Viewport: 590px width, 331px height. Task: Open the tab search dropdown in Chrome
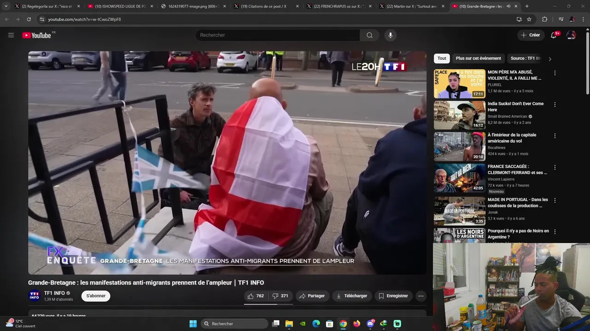click(6, 6)
